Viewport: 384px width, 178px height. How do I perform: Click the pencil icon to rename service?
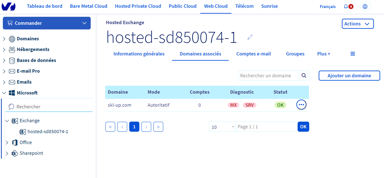click(x=250, y=37)
